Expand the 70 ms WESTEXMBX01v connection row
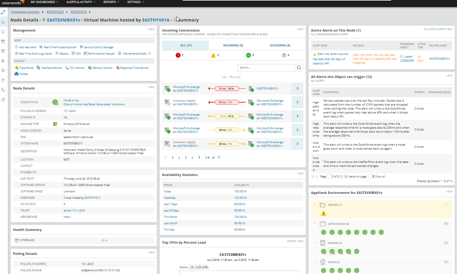The width and height of the screenshot is (457, 274). [297, 88]
